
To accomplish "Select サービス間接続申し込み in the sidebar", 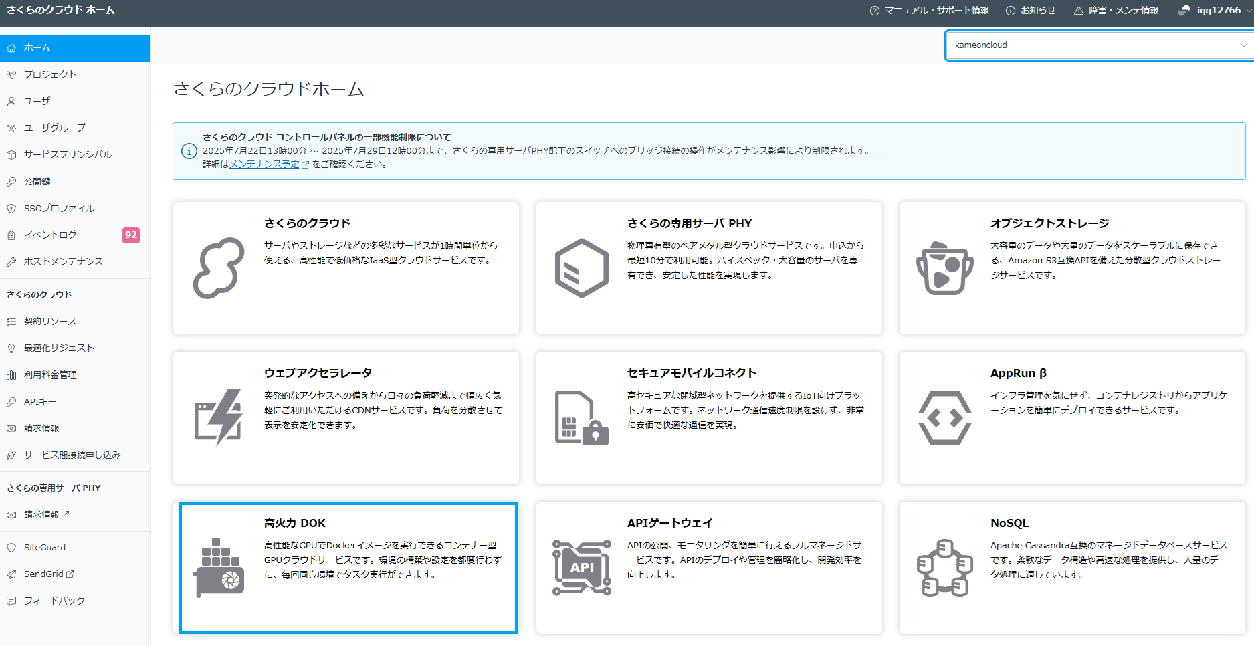I will [75, 455].
